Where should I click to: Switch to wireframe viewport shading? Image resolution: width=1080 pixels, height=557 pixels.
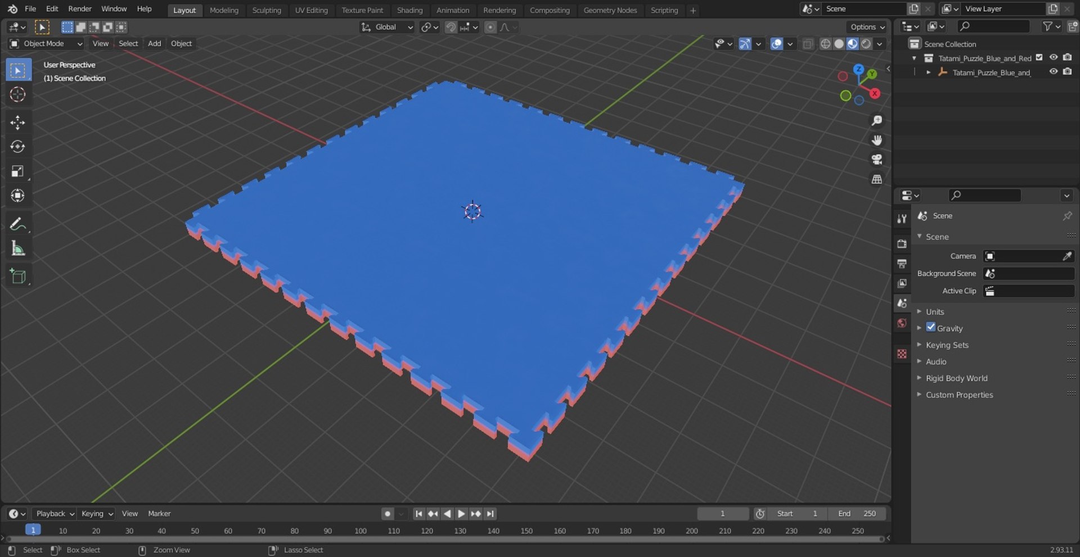point(825,44)
